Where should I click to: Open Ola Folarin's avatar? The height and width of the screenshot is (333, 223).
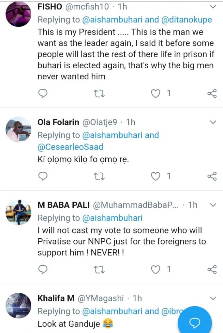pyautogui.click(x=19, y=129)
